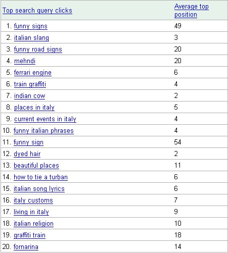The height and width of the screenshot is (253, 228).
Task: Open the 'indian cow' link
Action: [x=29, y=96]
